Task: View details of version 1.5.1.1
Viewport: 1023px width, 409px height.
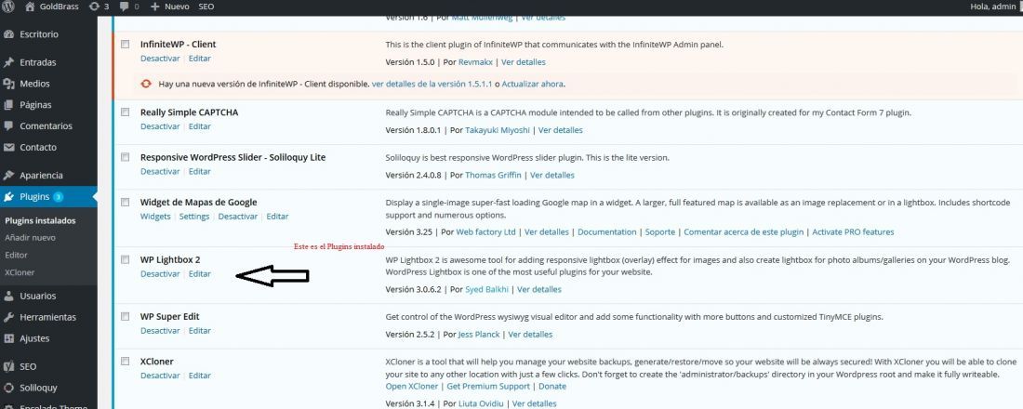Action: point(432,85)
